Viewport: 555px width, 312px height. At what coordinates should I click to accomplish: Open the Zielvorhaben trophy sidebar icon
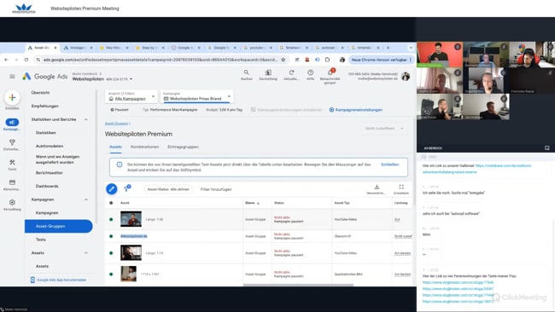12,142
